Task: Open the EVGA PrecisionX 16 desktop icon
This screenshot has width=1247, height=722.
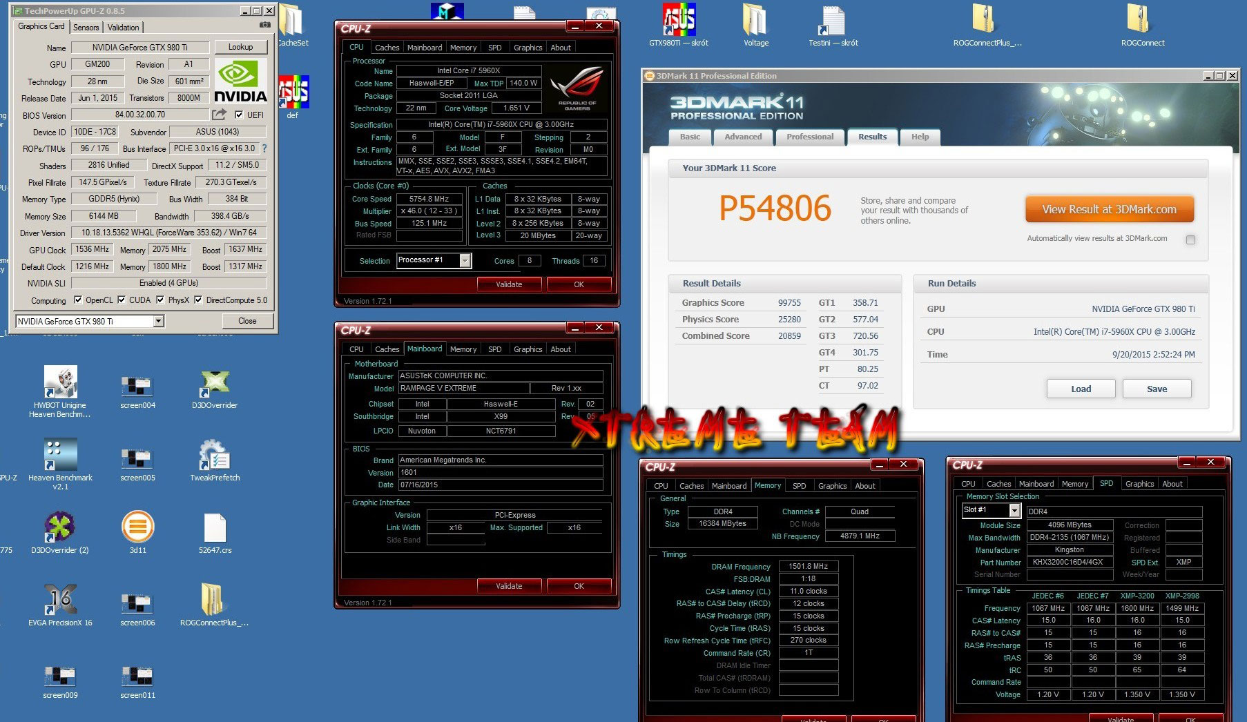Action: [x=60, y=601]
